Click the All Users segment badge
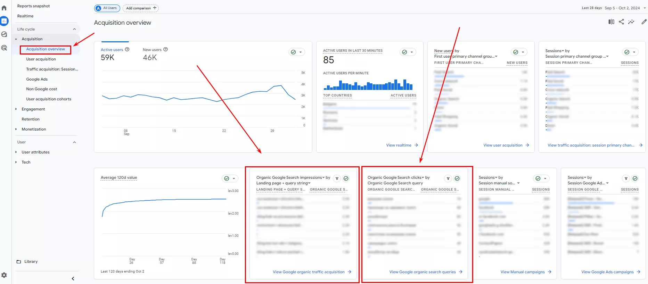Viewport: 648px width, 284px height. pos(107,8)
